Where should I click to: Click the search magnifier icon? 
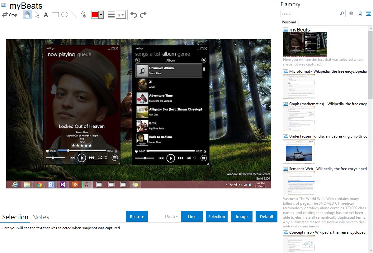tap(342, 13)
